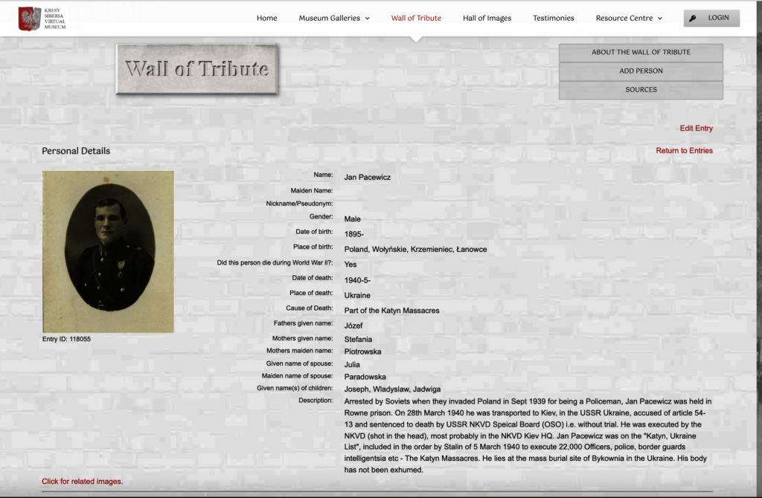Screen dimensions: 762x498
Task: Click the Edit Entry link
Action: 696,129
